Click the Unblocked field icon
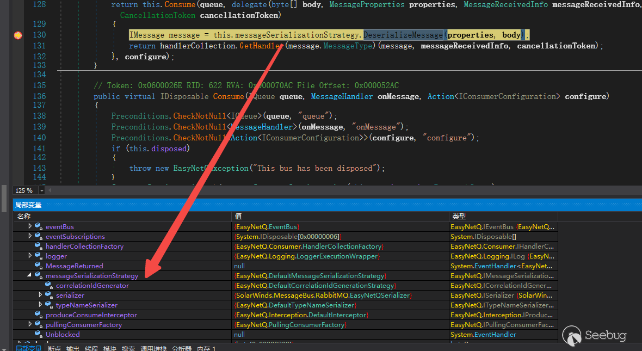 (x=39, y=335)
